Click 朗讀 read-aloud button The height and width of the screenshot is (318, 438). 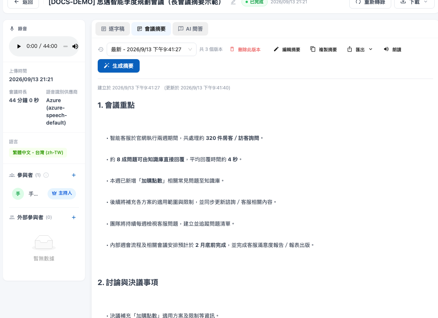pyautogui.click(x=392, y=49)
